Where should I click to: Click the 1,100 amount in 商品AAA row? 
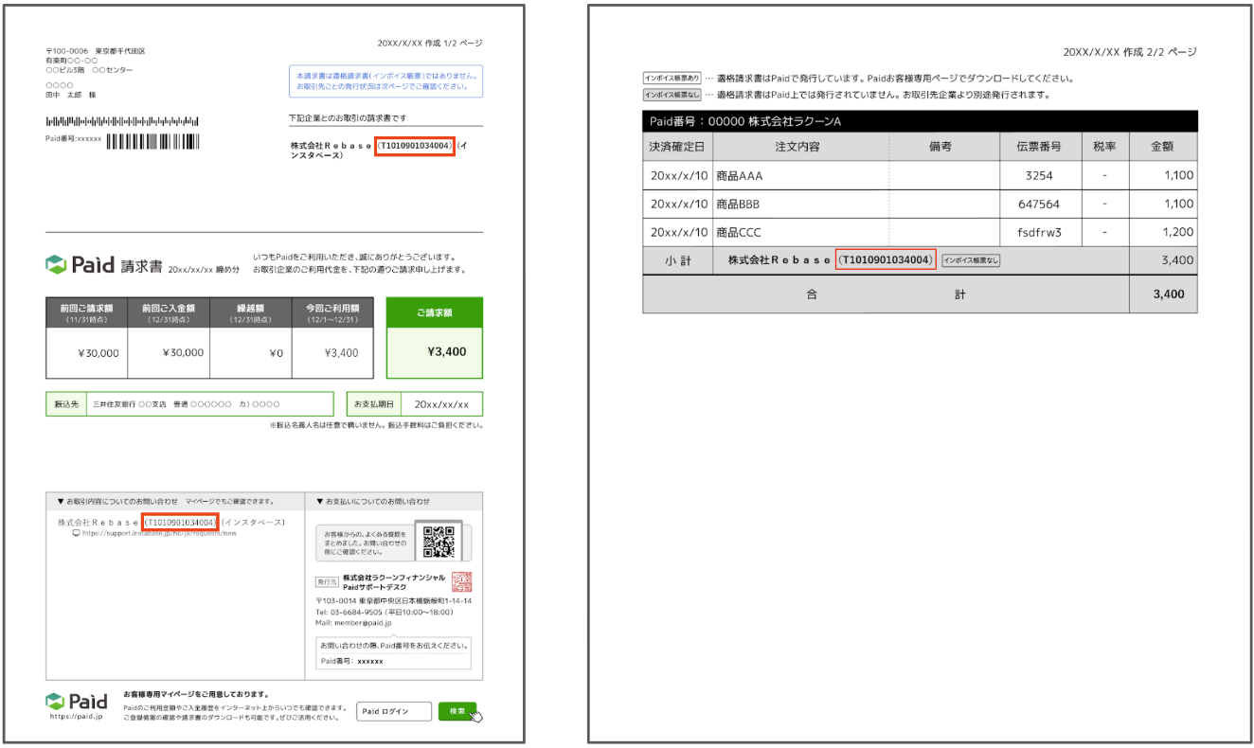[x=1178, y=175]
